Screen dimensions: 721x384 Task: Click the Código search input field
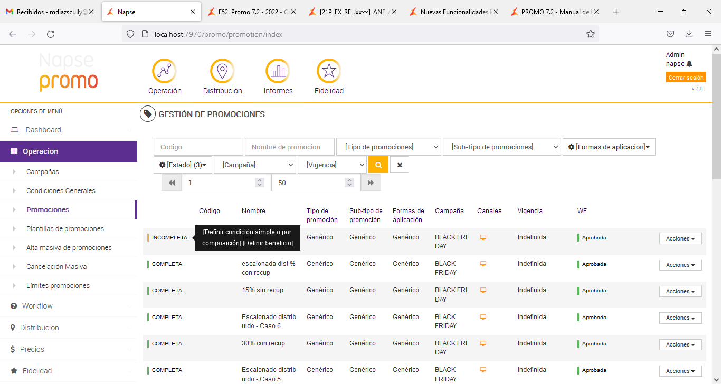(198, 147)
